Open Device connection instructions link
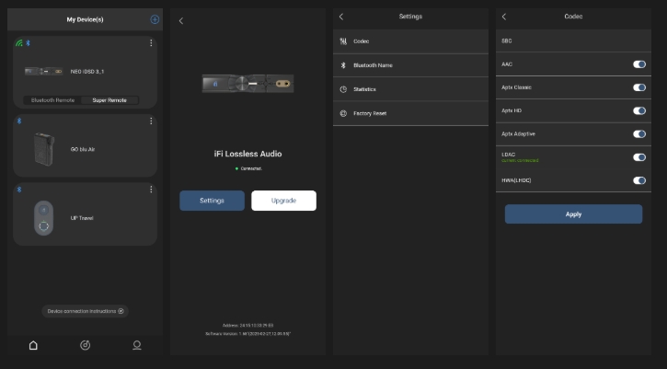The height and width of the screenshot is (369, 667). coord(86,311)
